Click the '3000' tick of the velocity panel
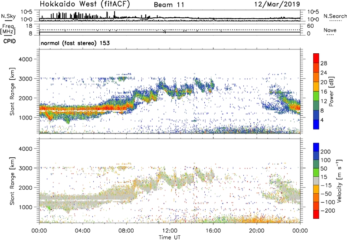347x240 pixels. click(25, 168)
